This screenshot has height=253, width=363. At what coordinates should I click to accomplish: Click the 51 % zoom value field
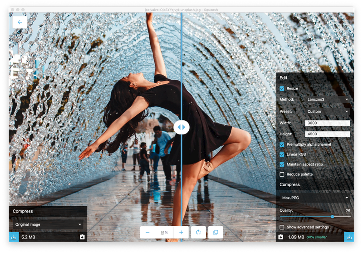pyautogui.click(x=164, y=233)
